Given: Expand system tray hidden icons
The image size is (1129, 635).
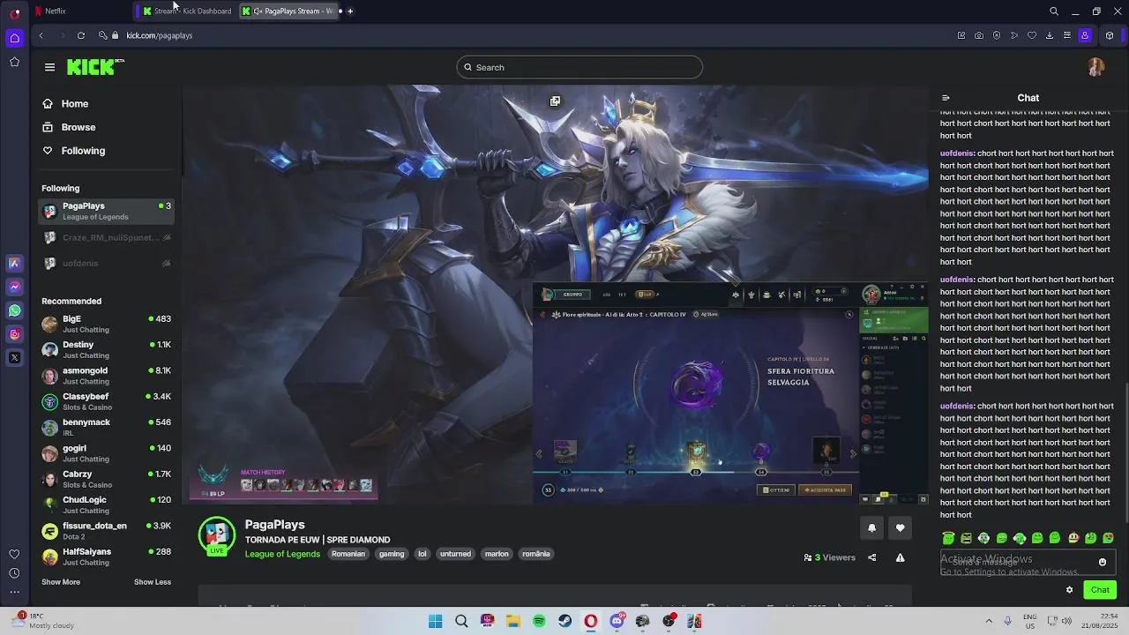Looking at the screenshot, I should pyautogui.click(x=988, y=621).
